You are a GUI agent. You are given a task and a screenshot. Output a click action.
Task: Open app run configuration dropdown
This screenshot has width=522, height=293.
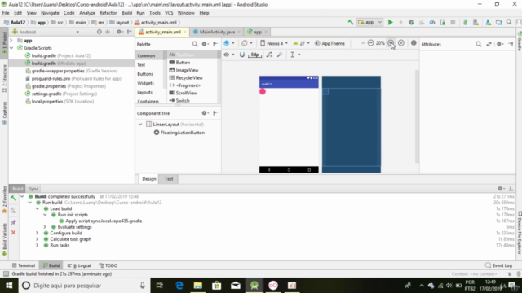[369, 22]
